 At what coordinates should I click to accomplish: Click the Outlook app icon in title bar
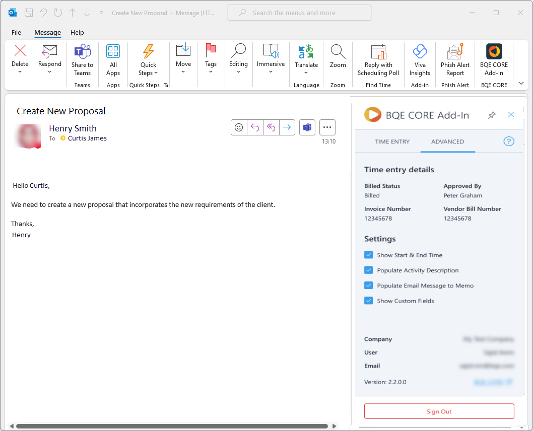13,13
